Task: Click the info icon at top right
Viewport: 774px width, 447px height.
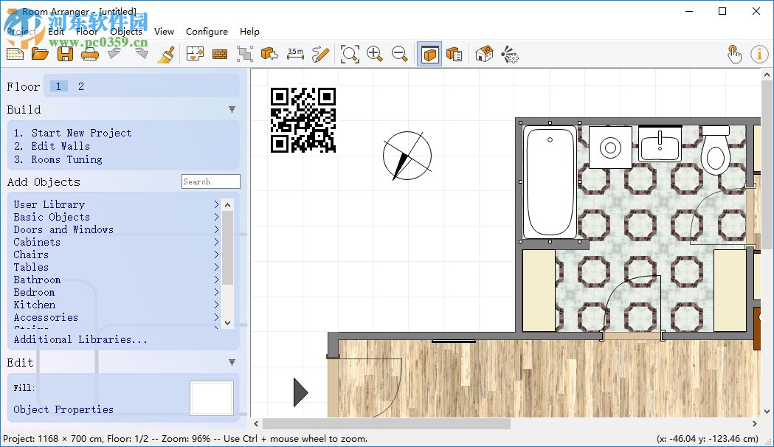Action: [x=759, y=54]
